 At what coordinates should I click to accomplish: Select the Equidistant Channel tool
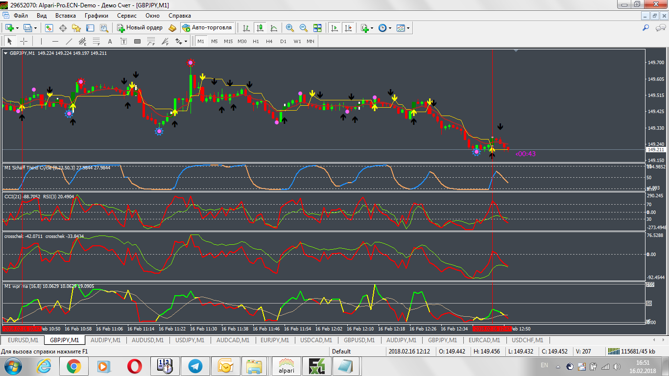click(x=82, y=41)
